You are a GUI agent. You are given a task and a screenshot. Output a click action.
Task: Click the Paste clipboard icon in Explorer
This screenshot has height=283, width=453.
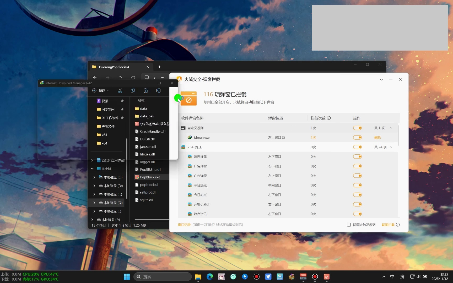[145, 91]
